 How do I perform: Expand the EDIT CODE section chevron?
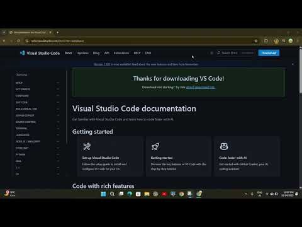58,102
